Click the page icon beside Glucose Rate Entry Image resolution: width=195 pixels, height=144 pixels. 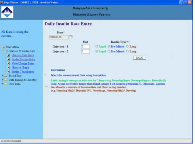point(9,55)
